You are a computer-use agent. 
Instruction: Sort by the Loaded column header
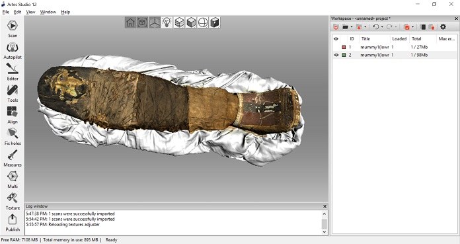coord(399,39)
